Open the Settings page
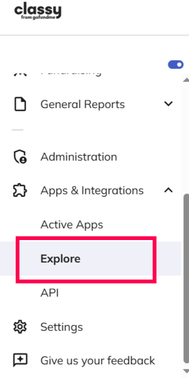Image resolution: width=189 pixels, height=385 pixels. click(62, 327)
